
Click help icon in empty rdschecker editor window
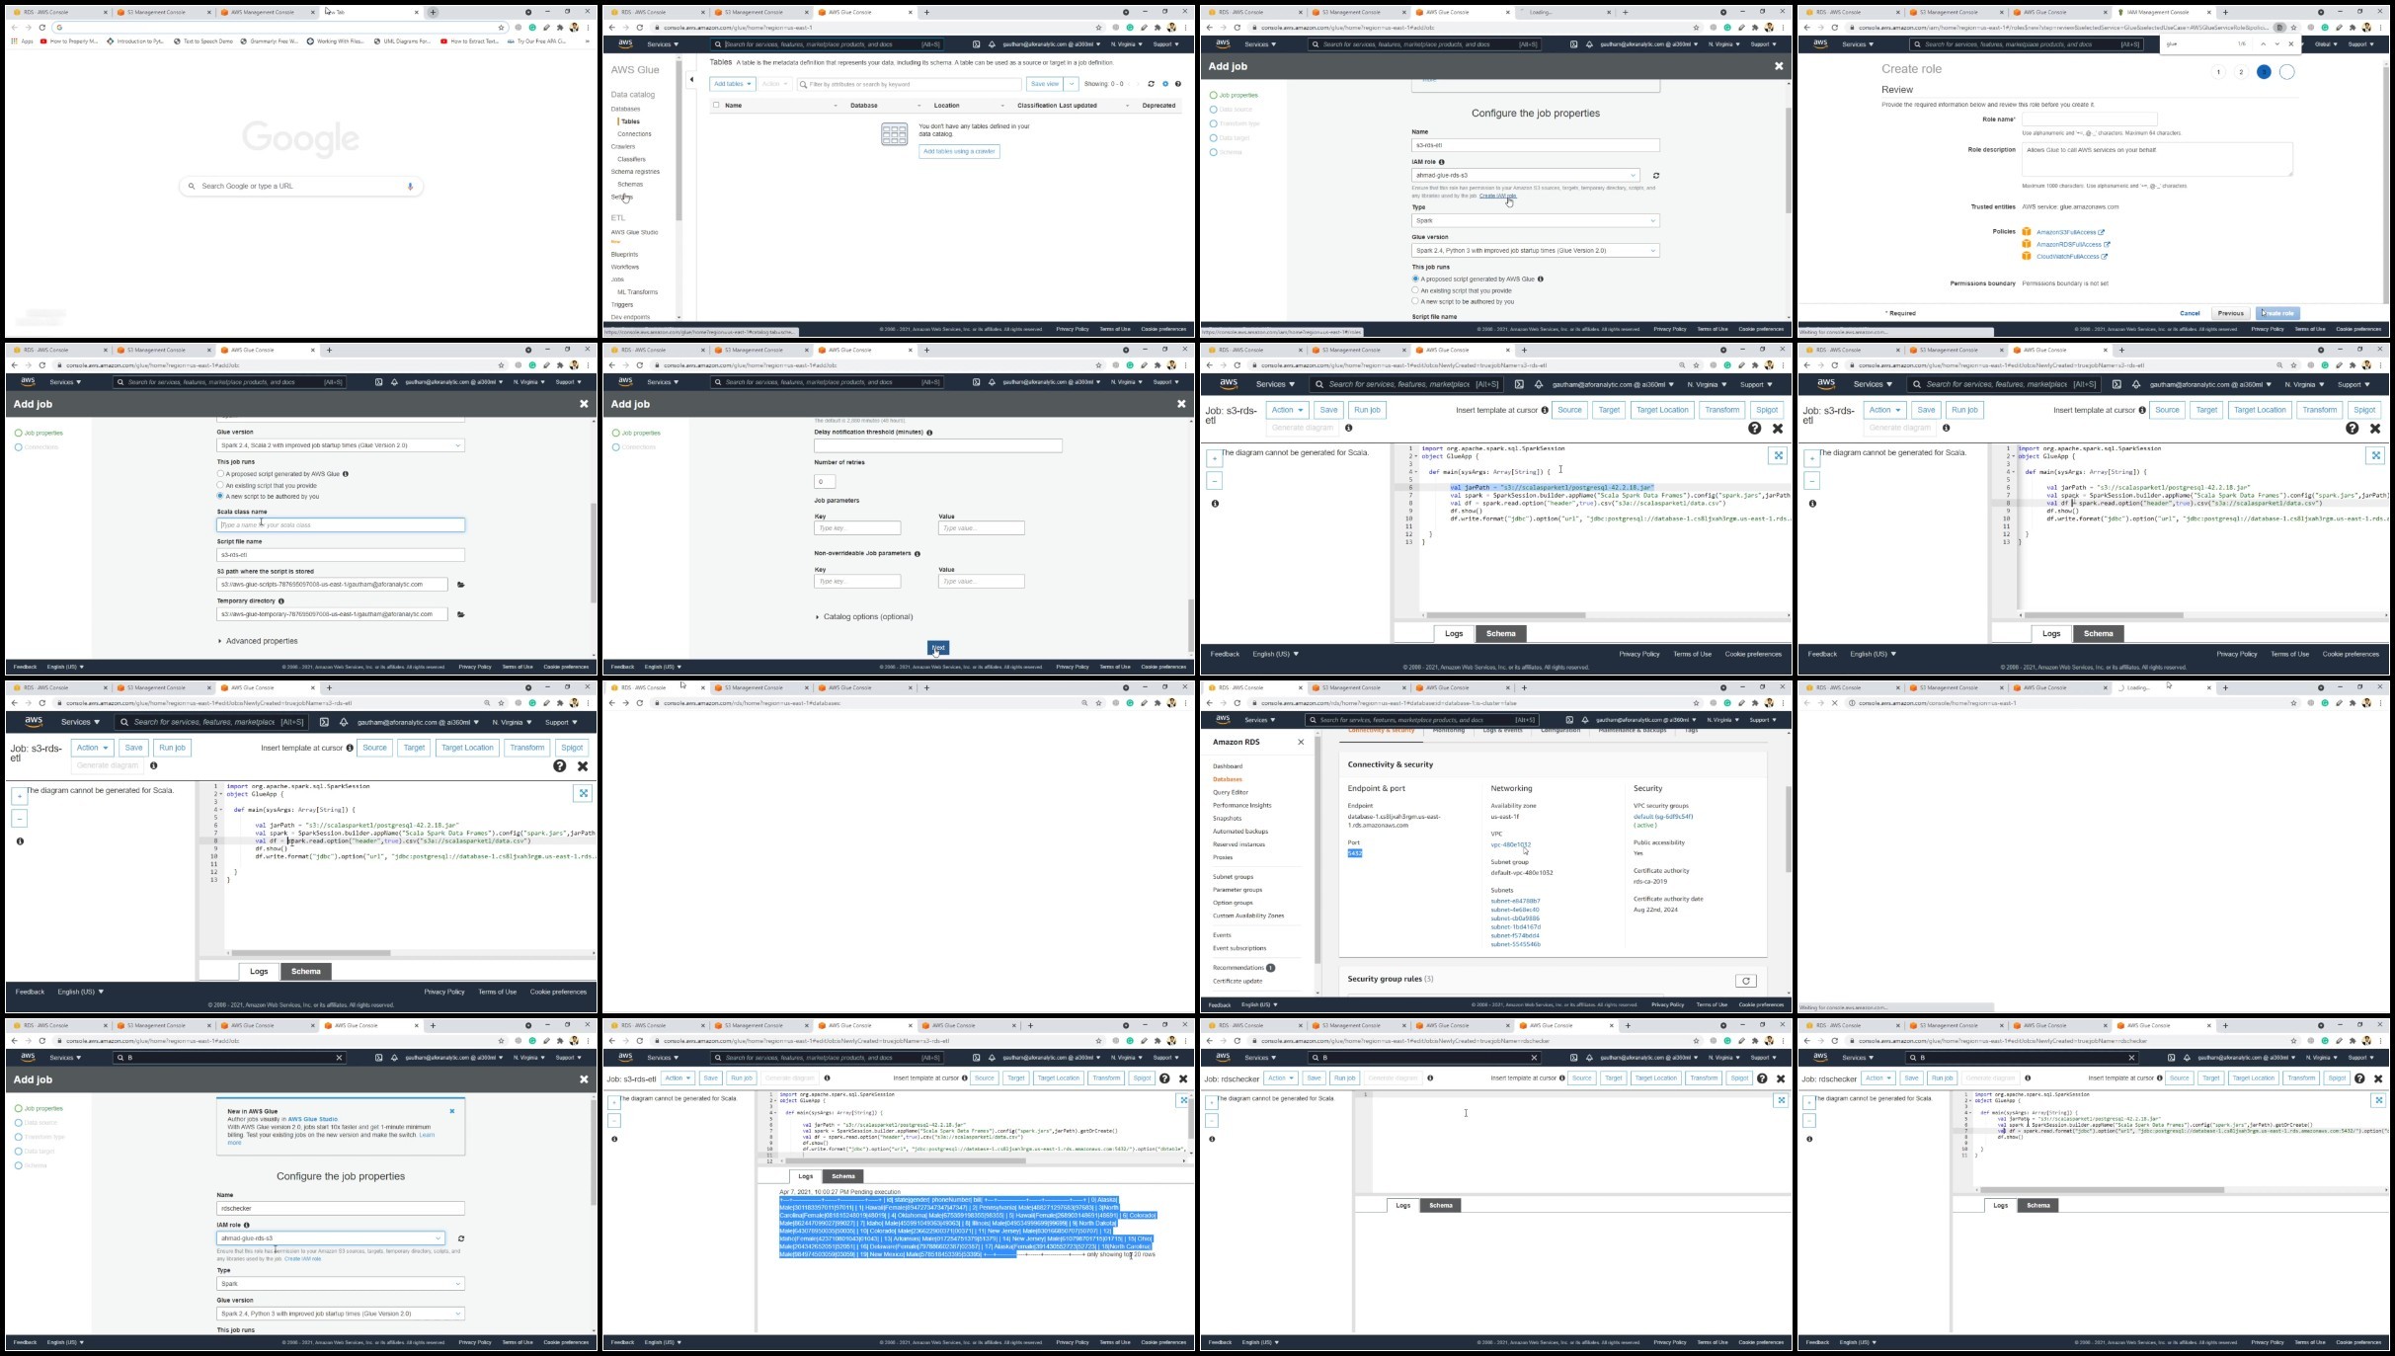(x=1762, y=1078)
